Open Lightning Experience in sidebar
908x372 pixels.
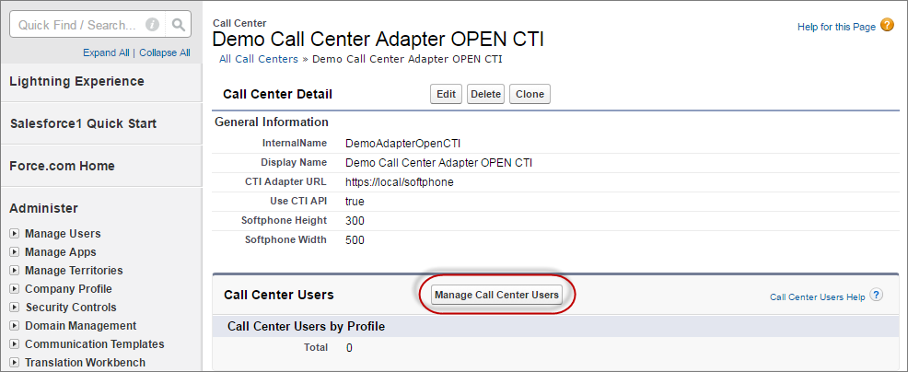[77, 81]
